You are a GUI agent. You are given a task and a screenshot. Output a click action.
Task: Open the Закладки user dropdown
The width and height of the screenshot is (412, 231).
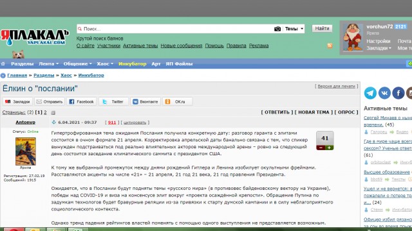(x=379, y=48)
